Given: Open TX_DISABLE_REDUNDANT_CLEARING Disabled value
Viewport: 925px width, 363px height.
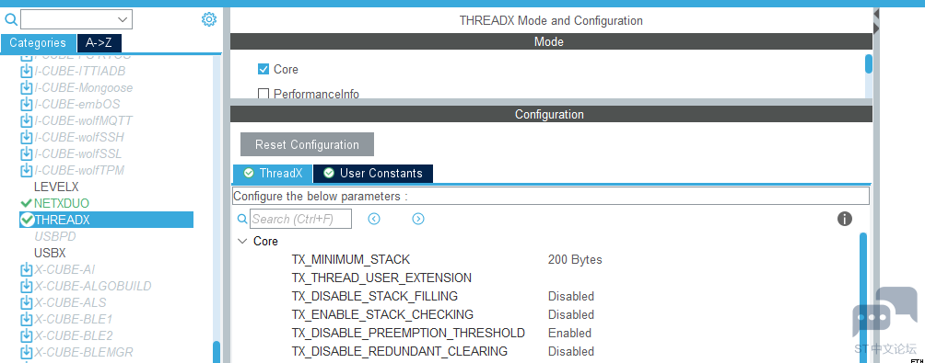Looking at the screenshot, I should coord(571,351).
